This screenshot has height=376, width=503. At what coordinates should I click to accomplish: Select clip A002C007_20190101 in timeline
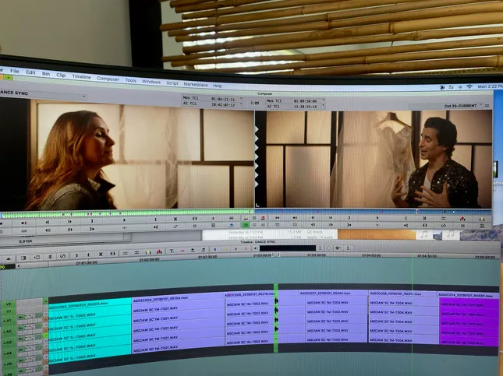(x=333, y=293)
